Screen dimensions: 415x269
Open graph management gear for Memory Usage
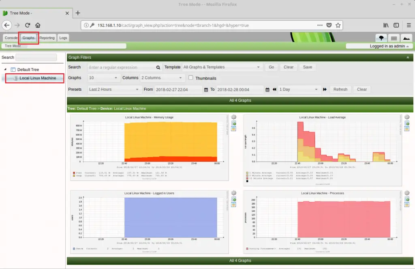click(x=234, y=117)
